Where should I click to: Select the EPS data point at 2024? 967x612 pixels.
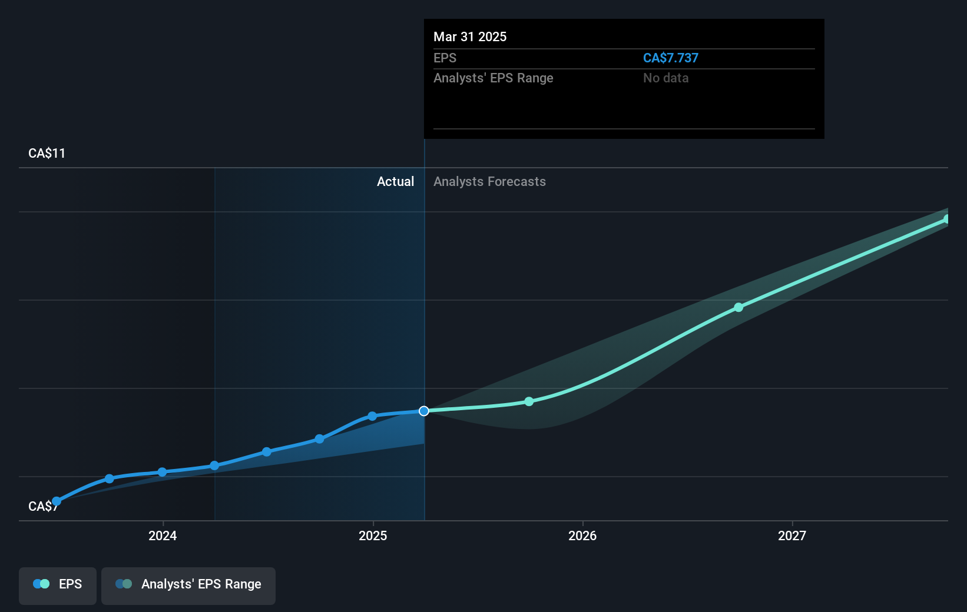[163, 472]
